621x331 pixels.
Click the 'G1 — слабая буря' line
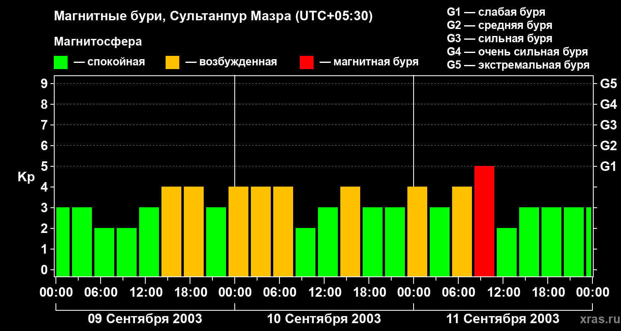(496, 12)
